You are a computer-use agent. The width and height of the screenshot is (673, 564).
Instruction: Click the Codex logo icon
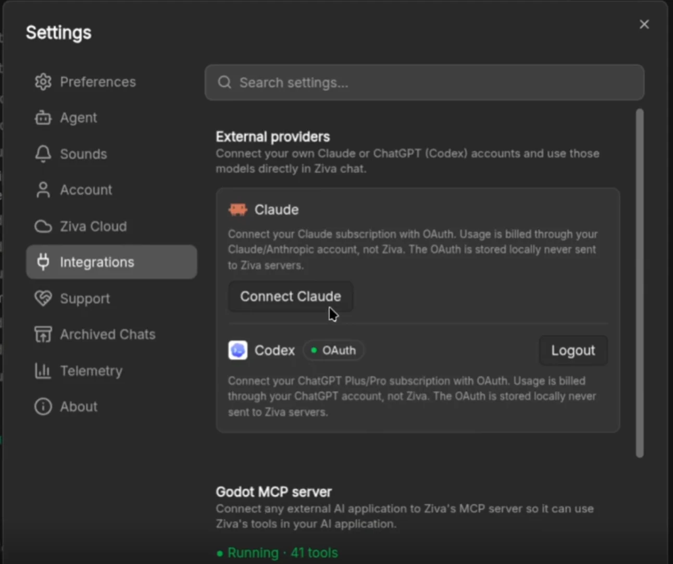tap(238, 350)
